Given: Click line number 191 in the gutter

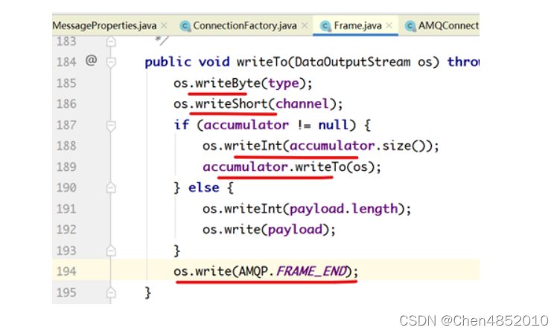Looking at the screenshot, I should [66, 209].
